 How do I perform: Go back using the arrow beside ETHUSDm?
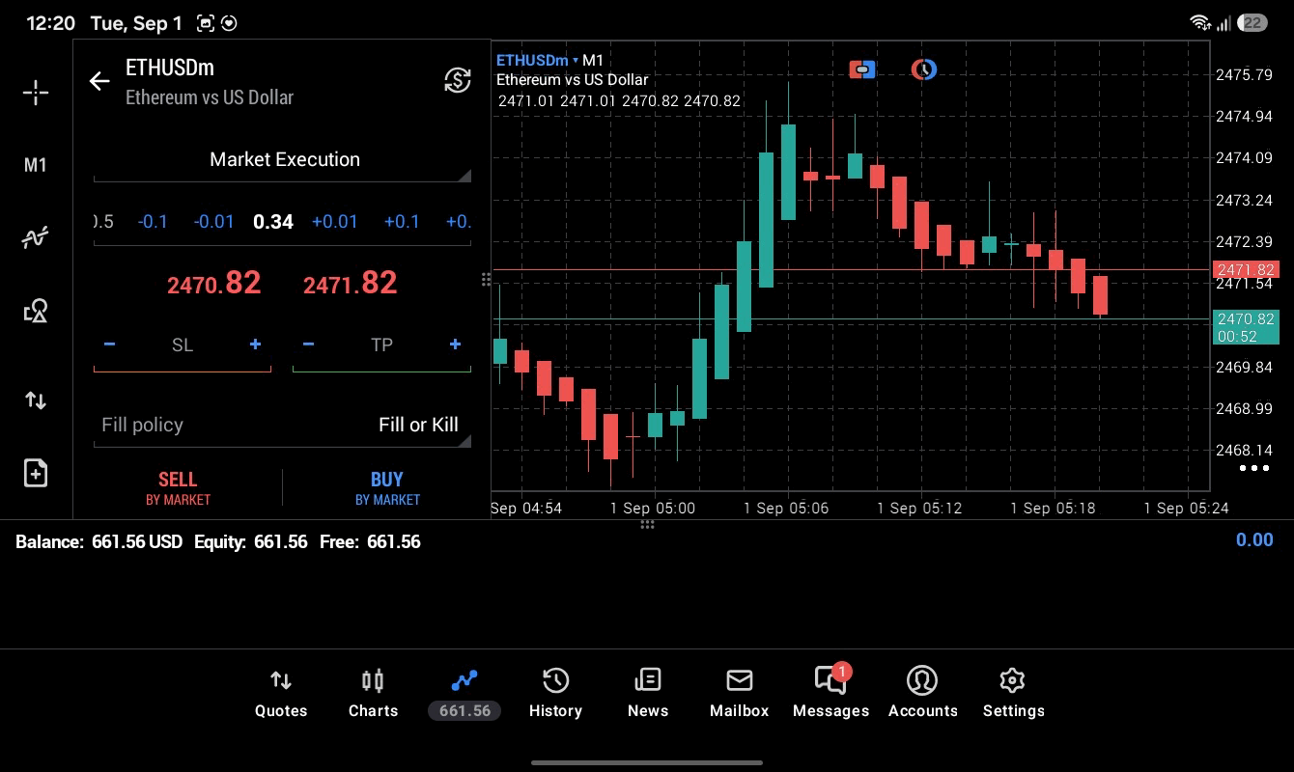[x=99, y=81]
